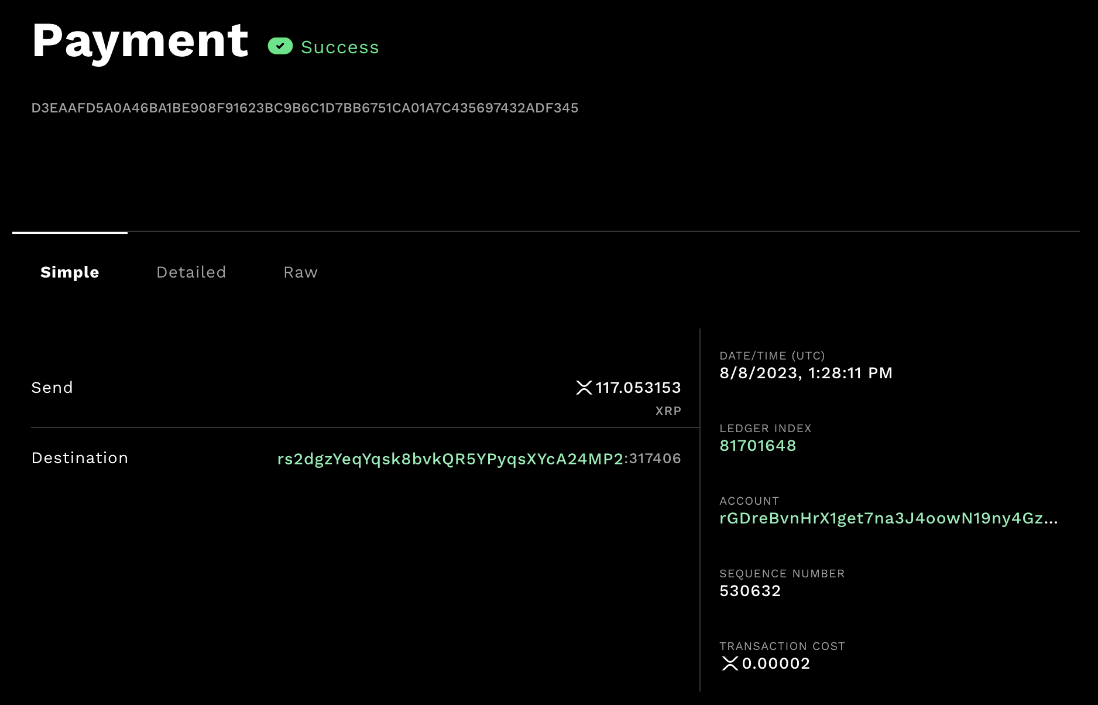Screen dimensions: 1098x705
Task: Open the Raw transaction view
Action: [x=300, y=272]
